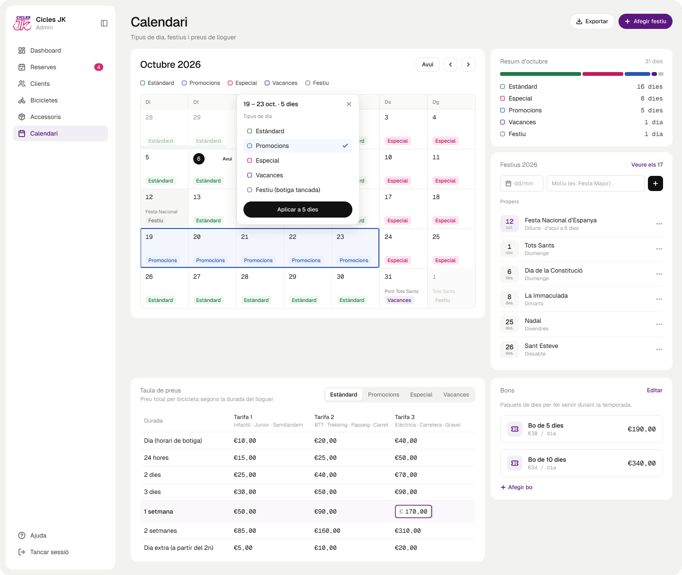This screenshot has width=682, height=575.
Task: Select Estàndard day type in popup
Action: click(x=298, y=131)
